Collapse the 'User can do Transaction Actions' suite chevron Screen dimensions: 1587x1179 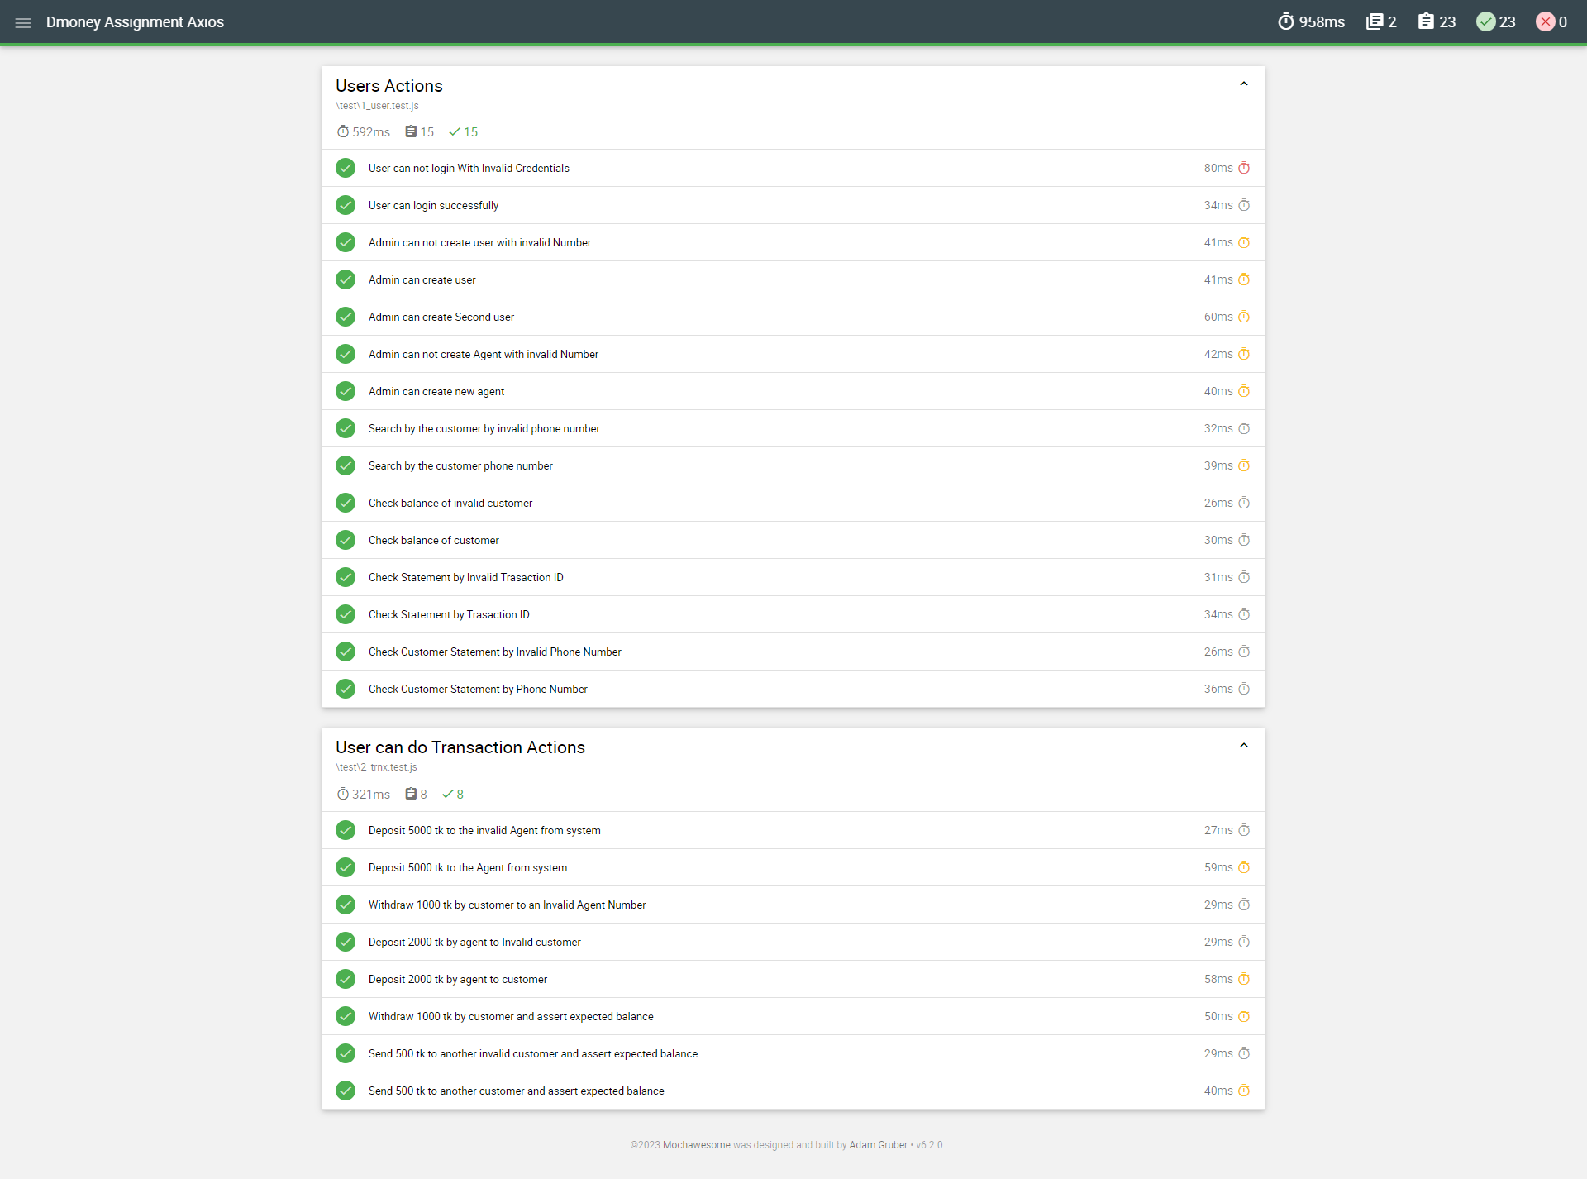pos(1243,745)
